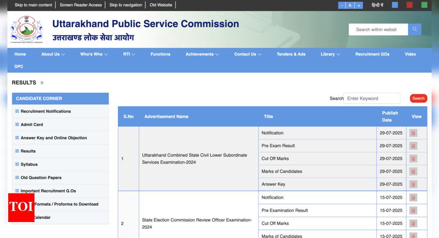Expand the About Us dropdown menu
439x238 pixels.
(x=53, y=54)
